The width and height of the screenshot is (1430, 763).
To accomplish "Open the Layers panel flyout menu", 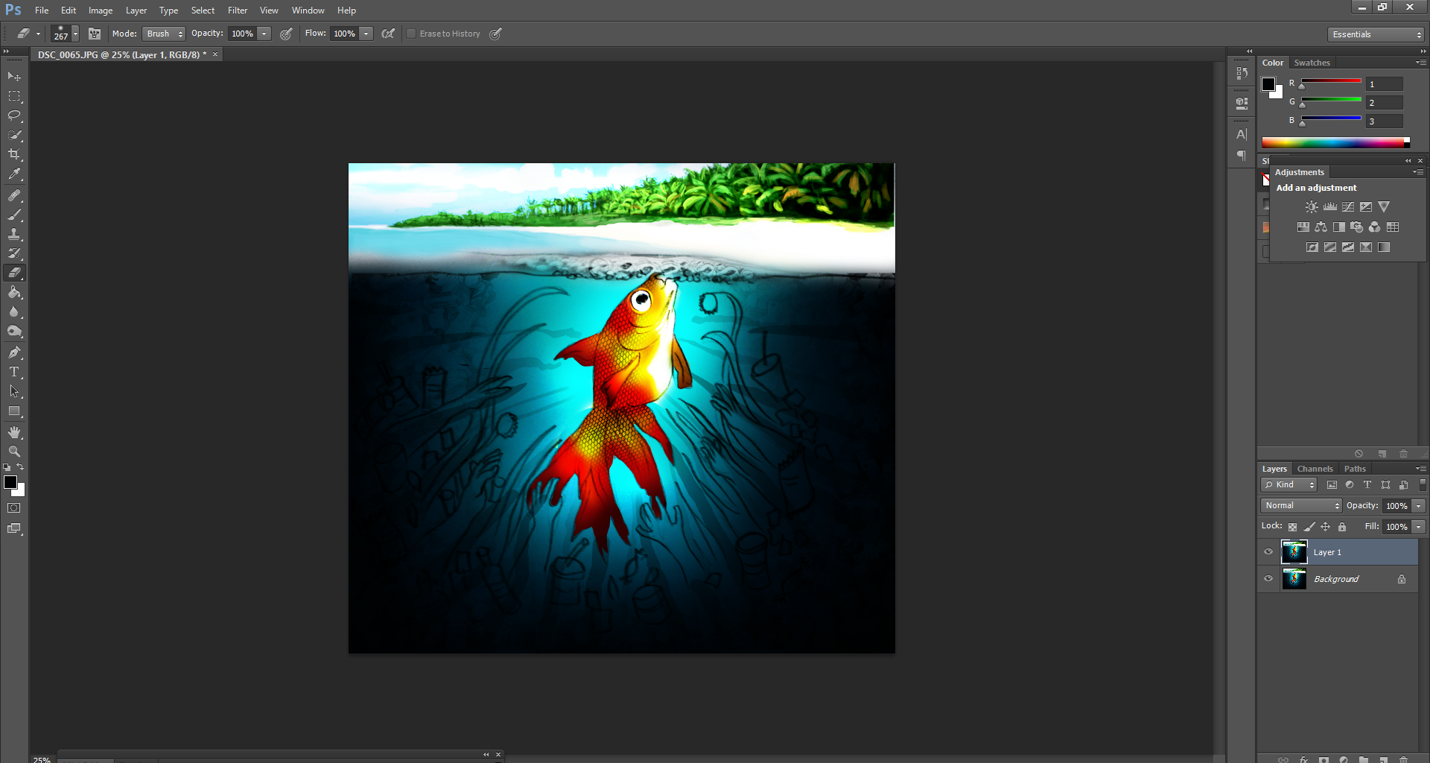I will tap(1420, 469).
